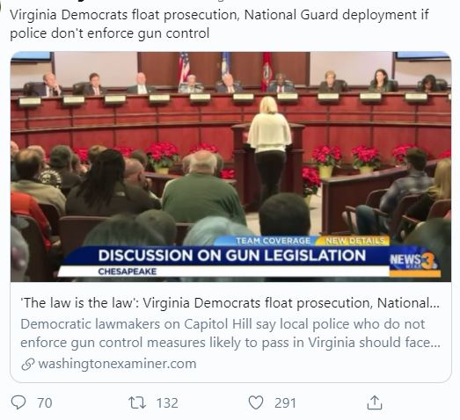Click the retweet arrows icon
Viewport: 460px width, 420px height.
[137, 402]
